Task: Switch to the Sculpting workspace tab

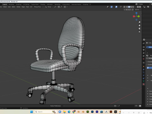Action: point(19,4)
